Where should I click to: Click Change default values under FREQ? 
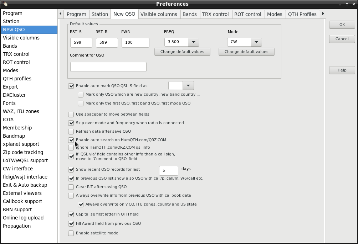click(182, 52)
